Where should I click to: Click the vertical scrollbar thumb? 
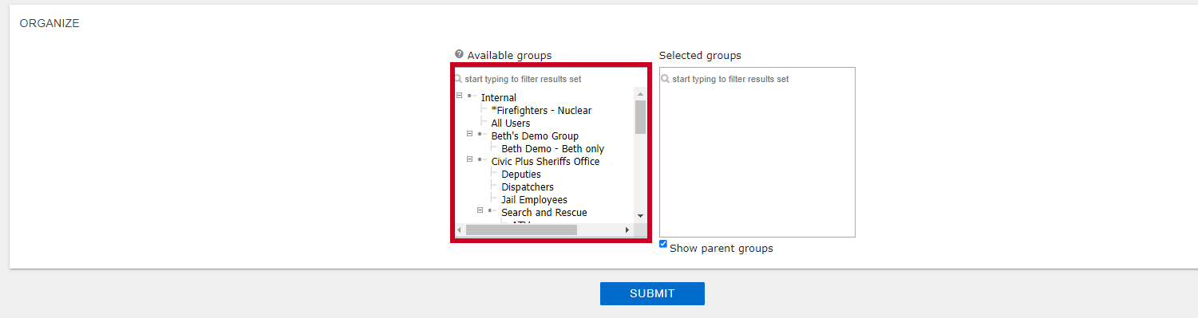(x=640, y=116)
